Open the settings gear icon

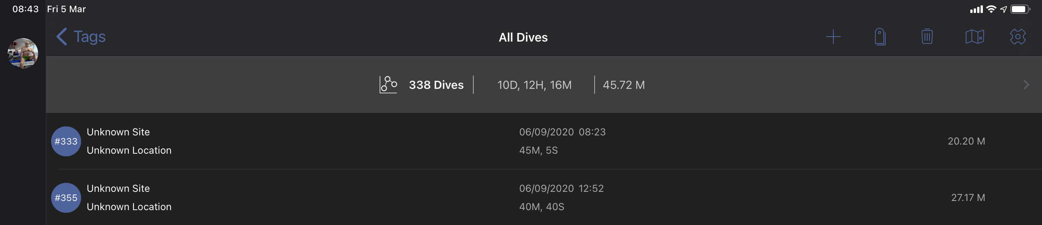tap(1017, 37)
